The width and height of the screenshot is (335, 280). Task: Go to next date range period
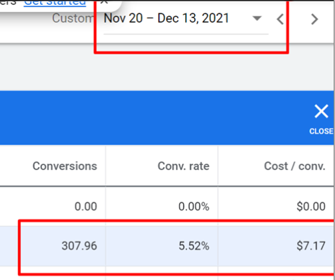314,19
